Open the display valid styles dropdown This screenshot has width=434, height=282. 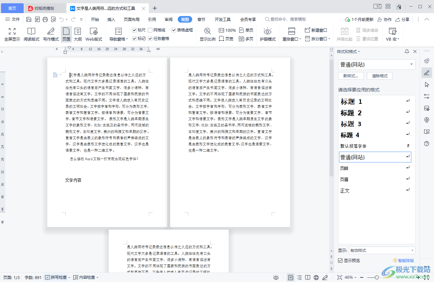pyautogui.click(x=382, y=251)
